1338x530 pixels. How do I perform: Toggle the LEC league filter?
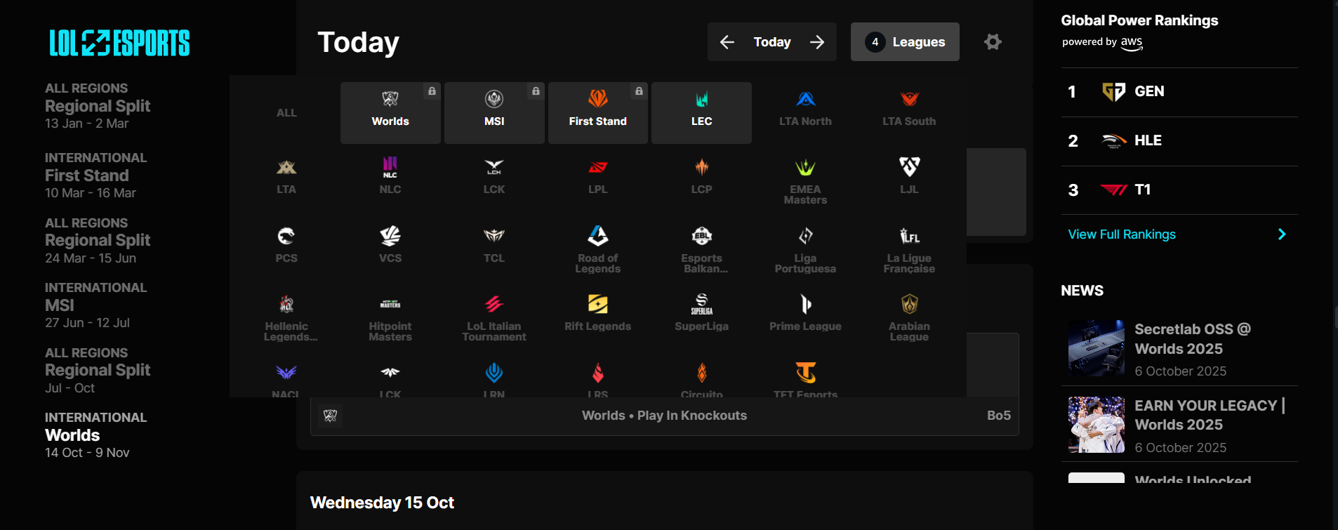(701, 113)
